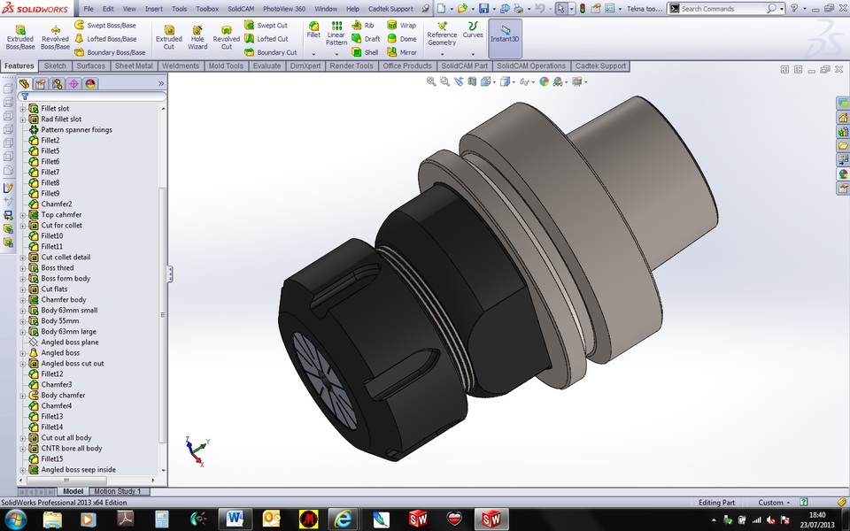This screenshot has height=531, width=850.
Task: Activate the Revolved Cut tool
Action: [227, 35]
